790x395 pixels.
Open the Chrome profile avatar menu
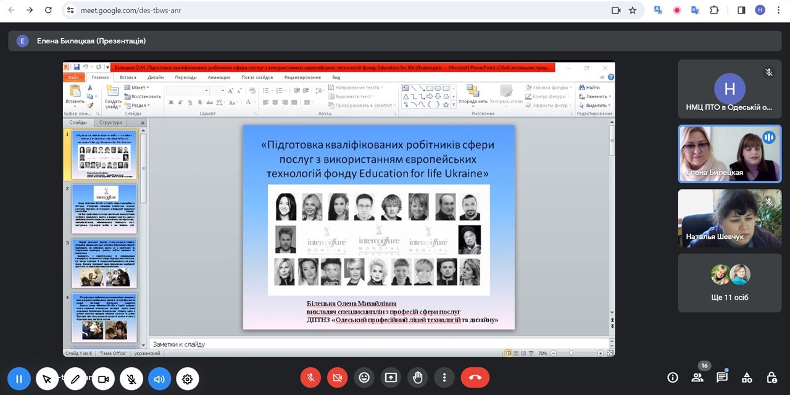[x=760, y=10]
